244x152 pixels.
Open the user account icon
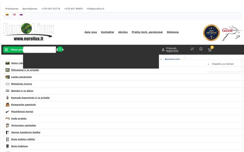click(x=163, y=50)
